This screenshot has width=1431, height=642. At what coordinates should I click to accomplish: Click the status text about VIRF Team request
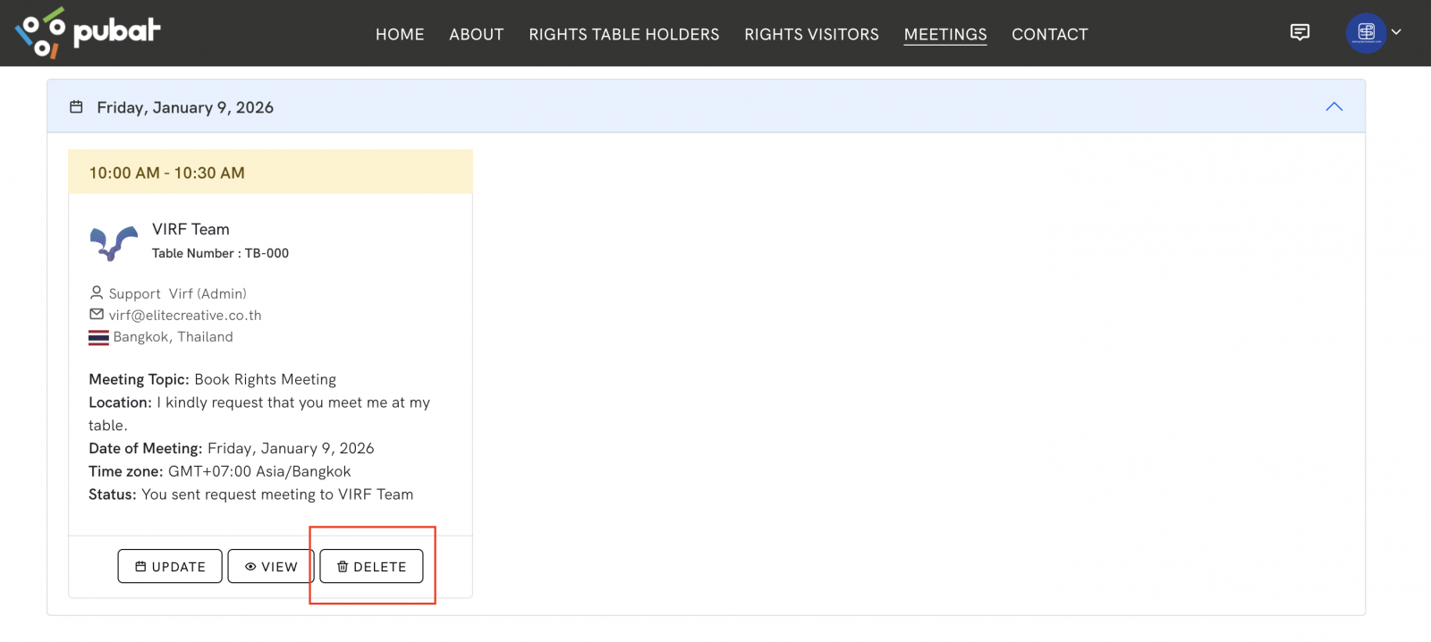277,494
